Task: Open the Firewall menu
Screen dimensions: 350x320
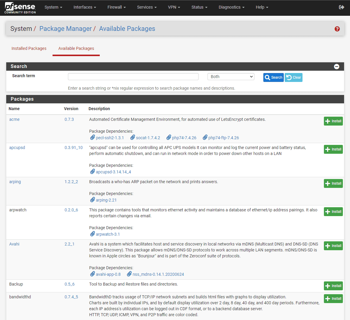Action: point(116,7)
